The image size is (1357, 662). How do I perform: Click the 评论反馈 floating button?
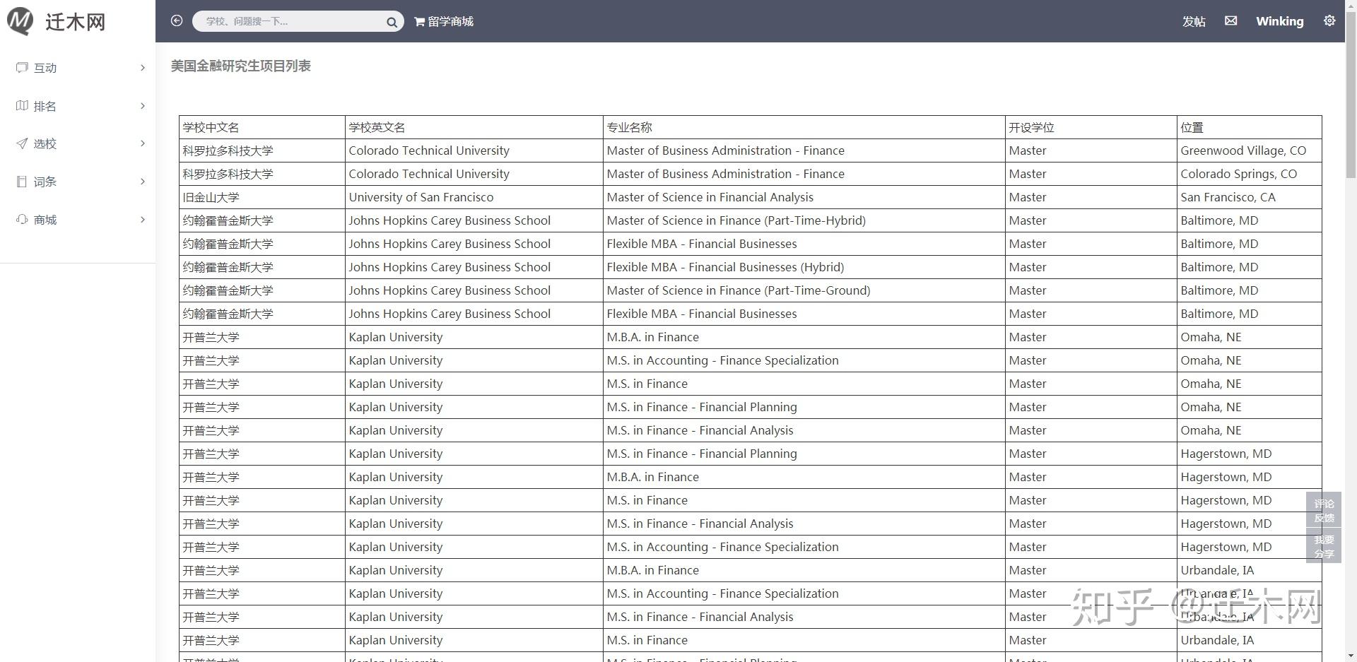click(1324, 510)
